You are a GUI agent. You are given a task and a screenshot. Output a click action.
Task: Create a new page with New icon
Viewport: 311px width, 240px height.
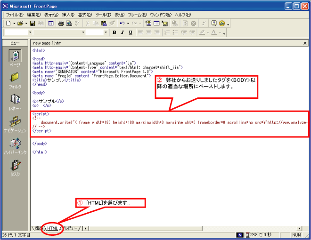pos(8,23)
